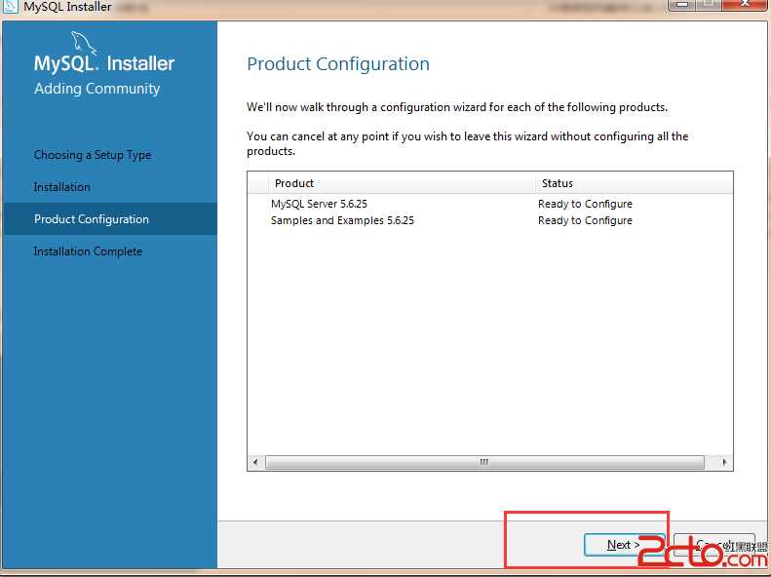Click MySQL Server's Ready to Configure status
Viewport: 771px width, 577px height.
click(585, 204)
